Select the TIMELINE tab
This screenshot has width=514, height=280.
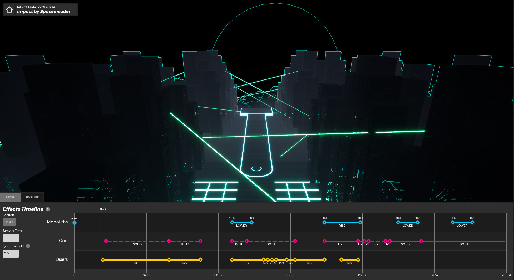tap(32, 197)
